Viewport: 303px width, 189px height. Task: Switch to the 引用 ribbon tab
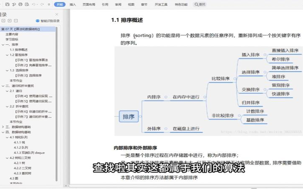pos(105,5)
